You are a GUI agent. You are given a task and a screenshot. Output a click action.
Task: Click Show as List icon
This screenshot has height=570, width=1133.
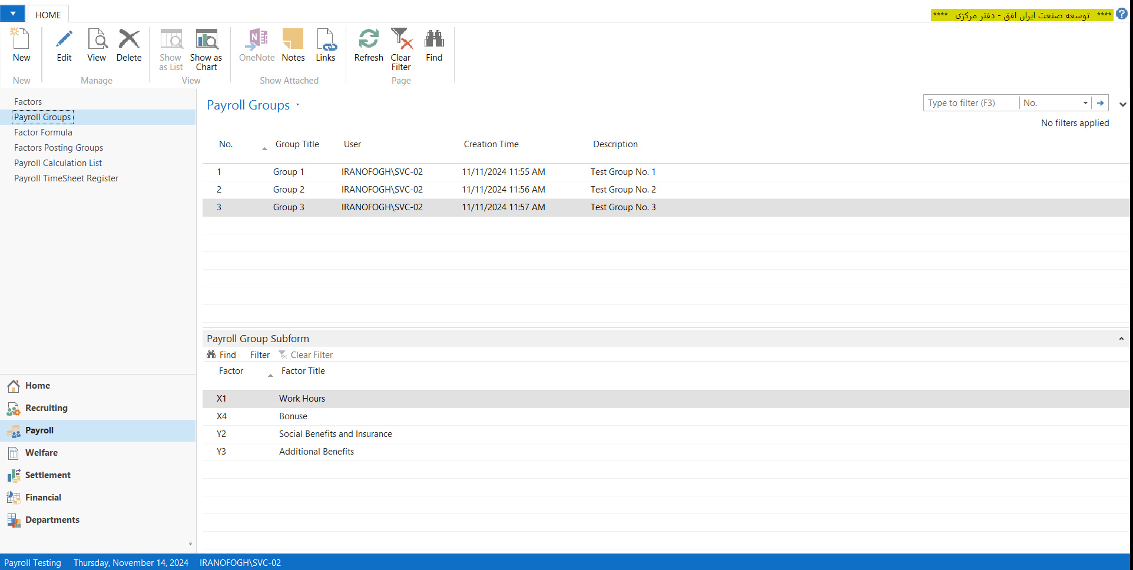tap(171, 39)
